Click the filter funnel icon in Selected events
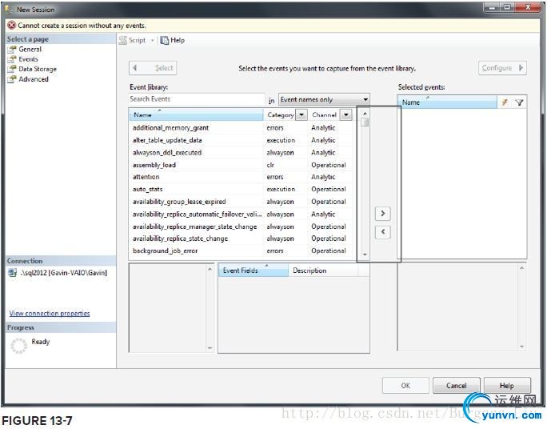 point(519,102)
